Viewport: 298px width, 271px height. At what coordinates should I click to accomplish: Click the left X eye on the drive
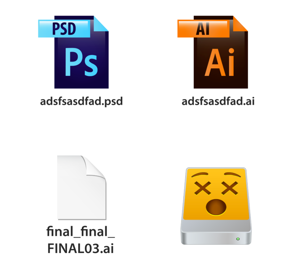203,188
